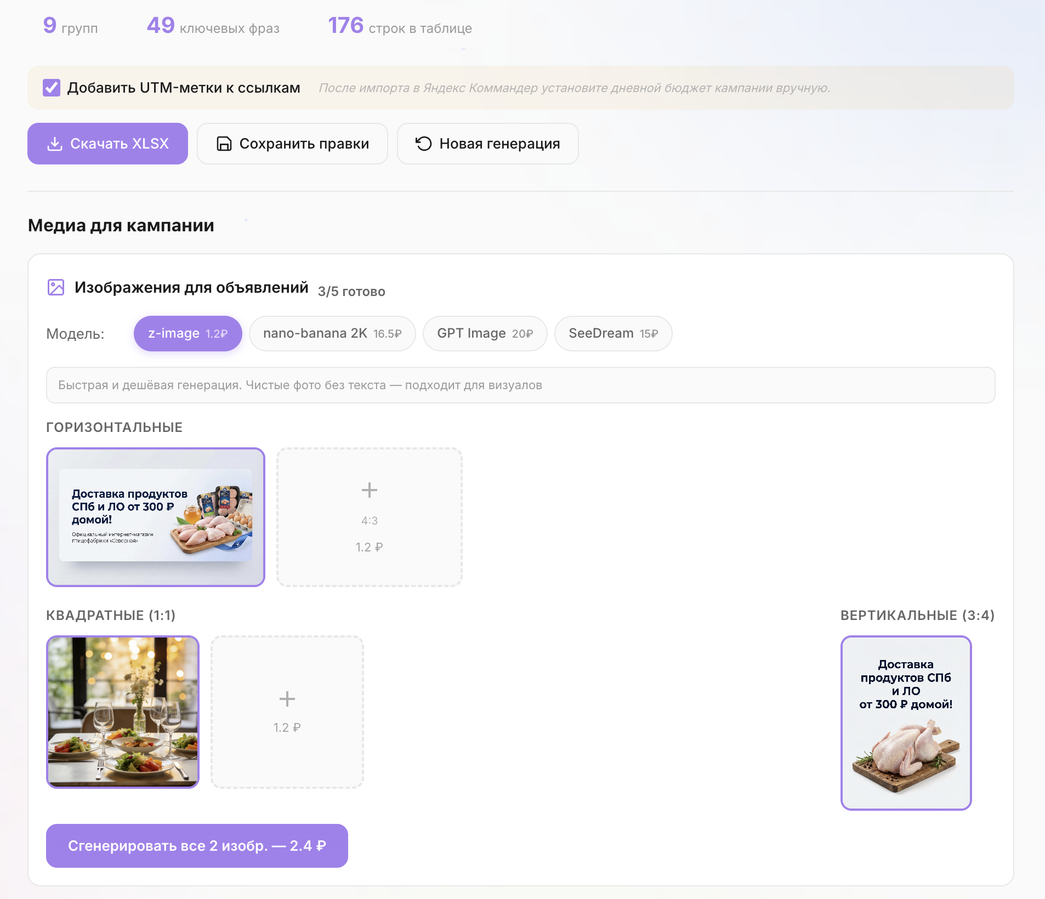Click the 9 групп counter
1045x899 pixels.
pyautogui.click(x=70, y=26)
